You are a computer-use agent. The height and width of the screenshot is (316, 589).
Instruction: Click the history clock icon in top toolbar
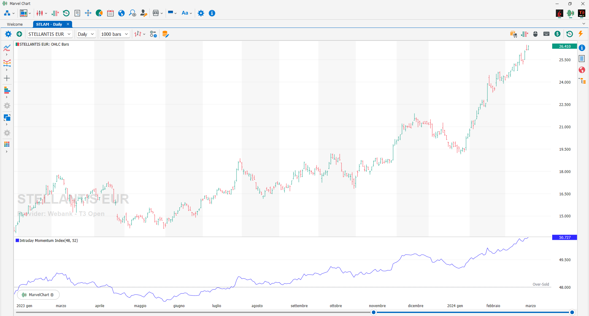point(66,13)
